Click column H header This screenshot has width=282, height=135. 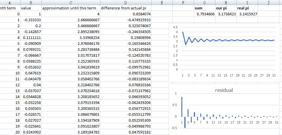226,3
